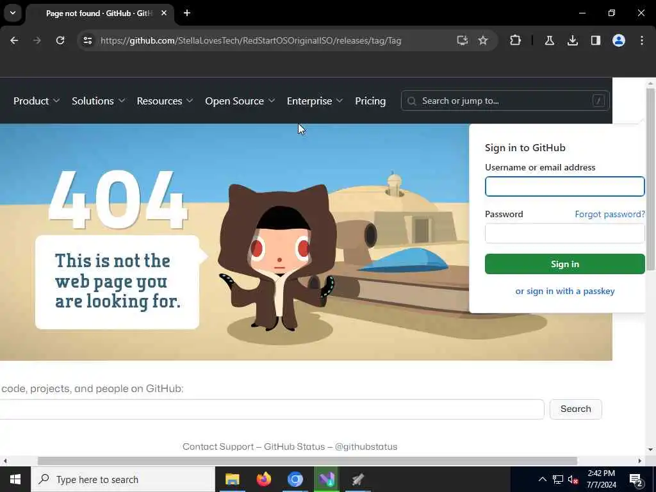This screenshot has height=492, width=656.
Task: Click the Search button below the banner
Action: pos(576,409)
